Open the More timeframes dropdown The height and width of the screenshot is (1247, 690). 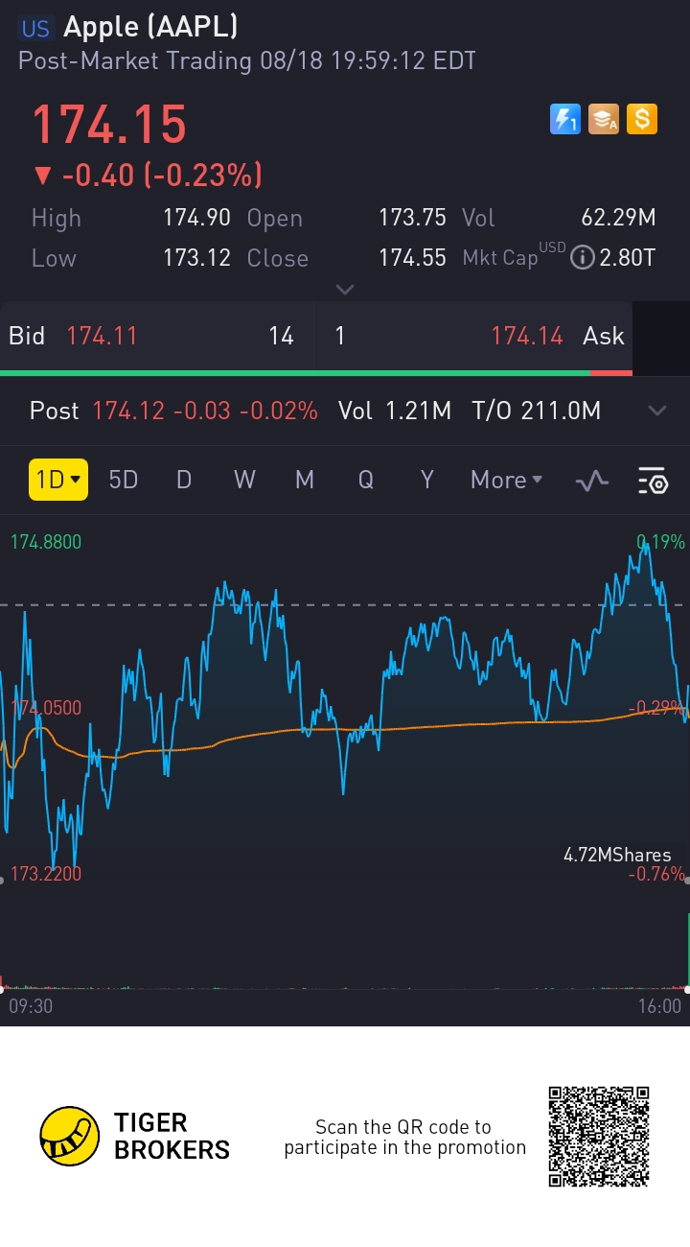click(x=507, y=480)
